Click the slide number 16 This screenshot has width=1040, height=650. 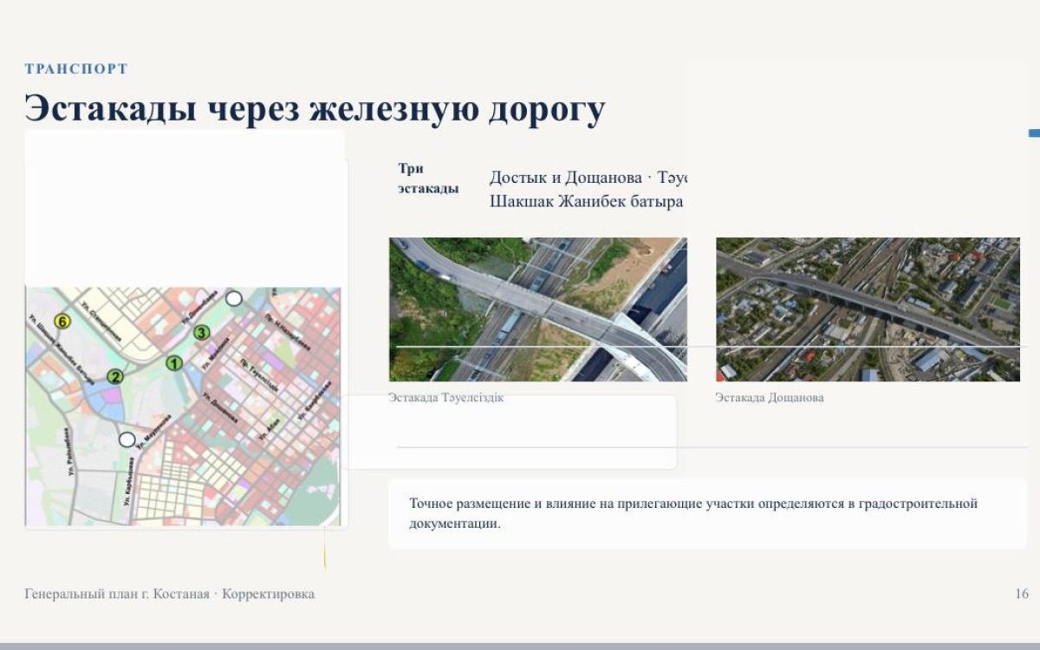coord(1022,594)
